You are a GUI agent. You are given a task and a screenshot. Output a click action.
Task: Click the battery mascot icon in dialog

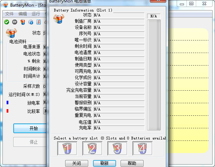point(59,19)
